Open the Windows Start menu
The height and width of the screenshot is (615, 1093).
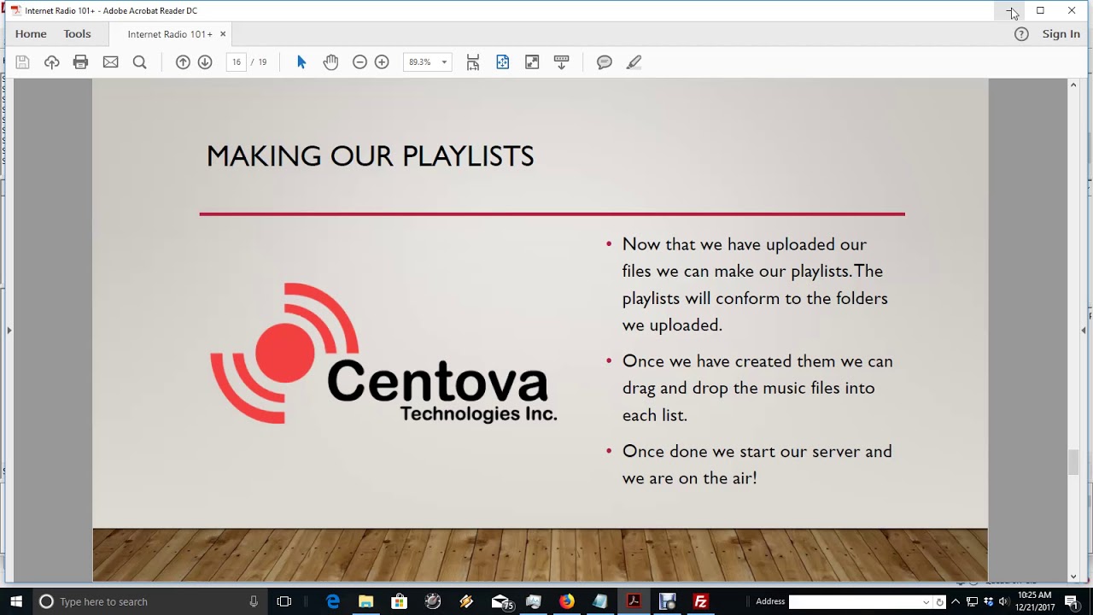[x=15, y=601]
